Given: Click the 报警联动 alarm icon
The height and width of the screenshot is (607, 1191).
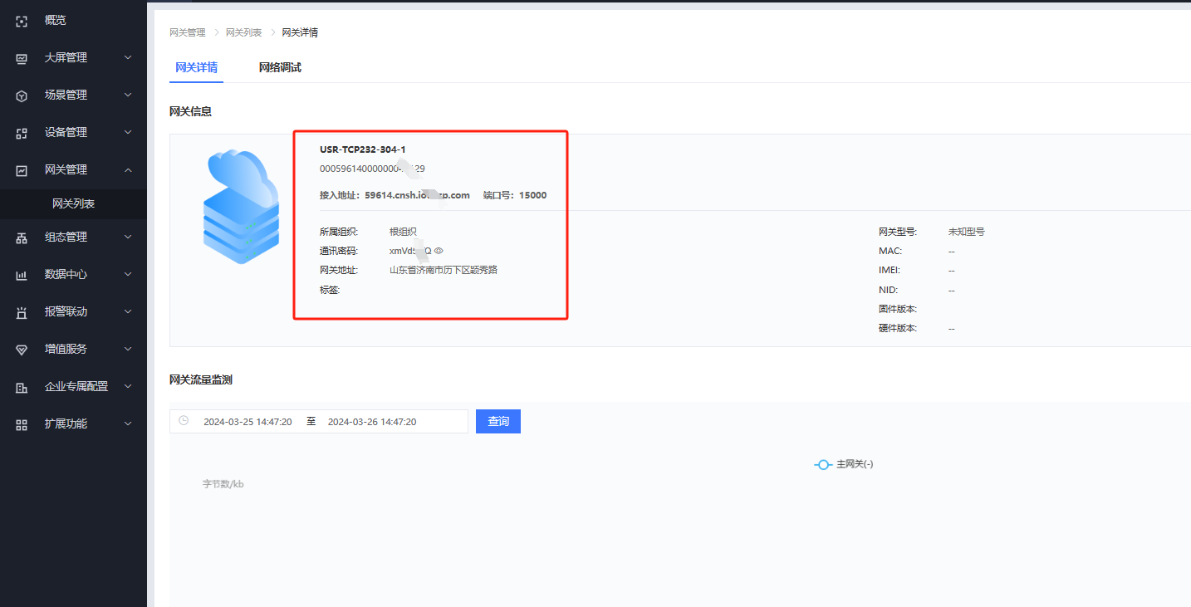Looking at the screenshot, I should [22, 312].
